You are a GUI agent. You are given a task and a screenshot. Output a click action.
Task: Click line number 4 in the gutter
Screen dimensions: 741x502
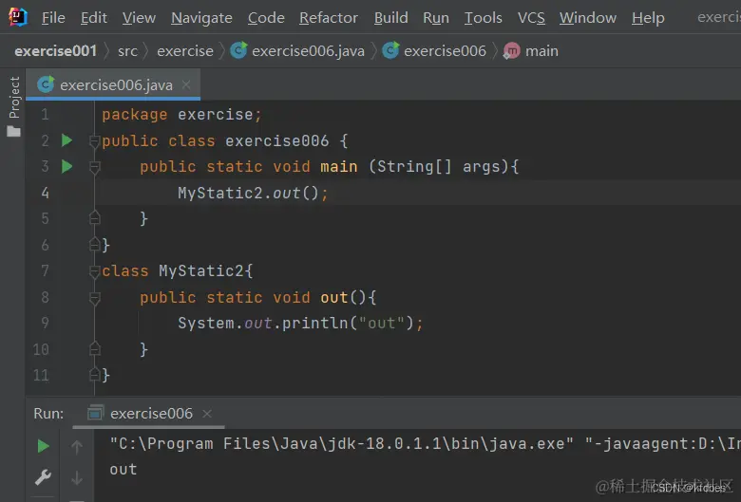45,193
